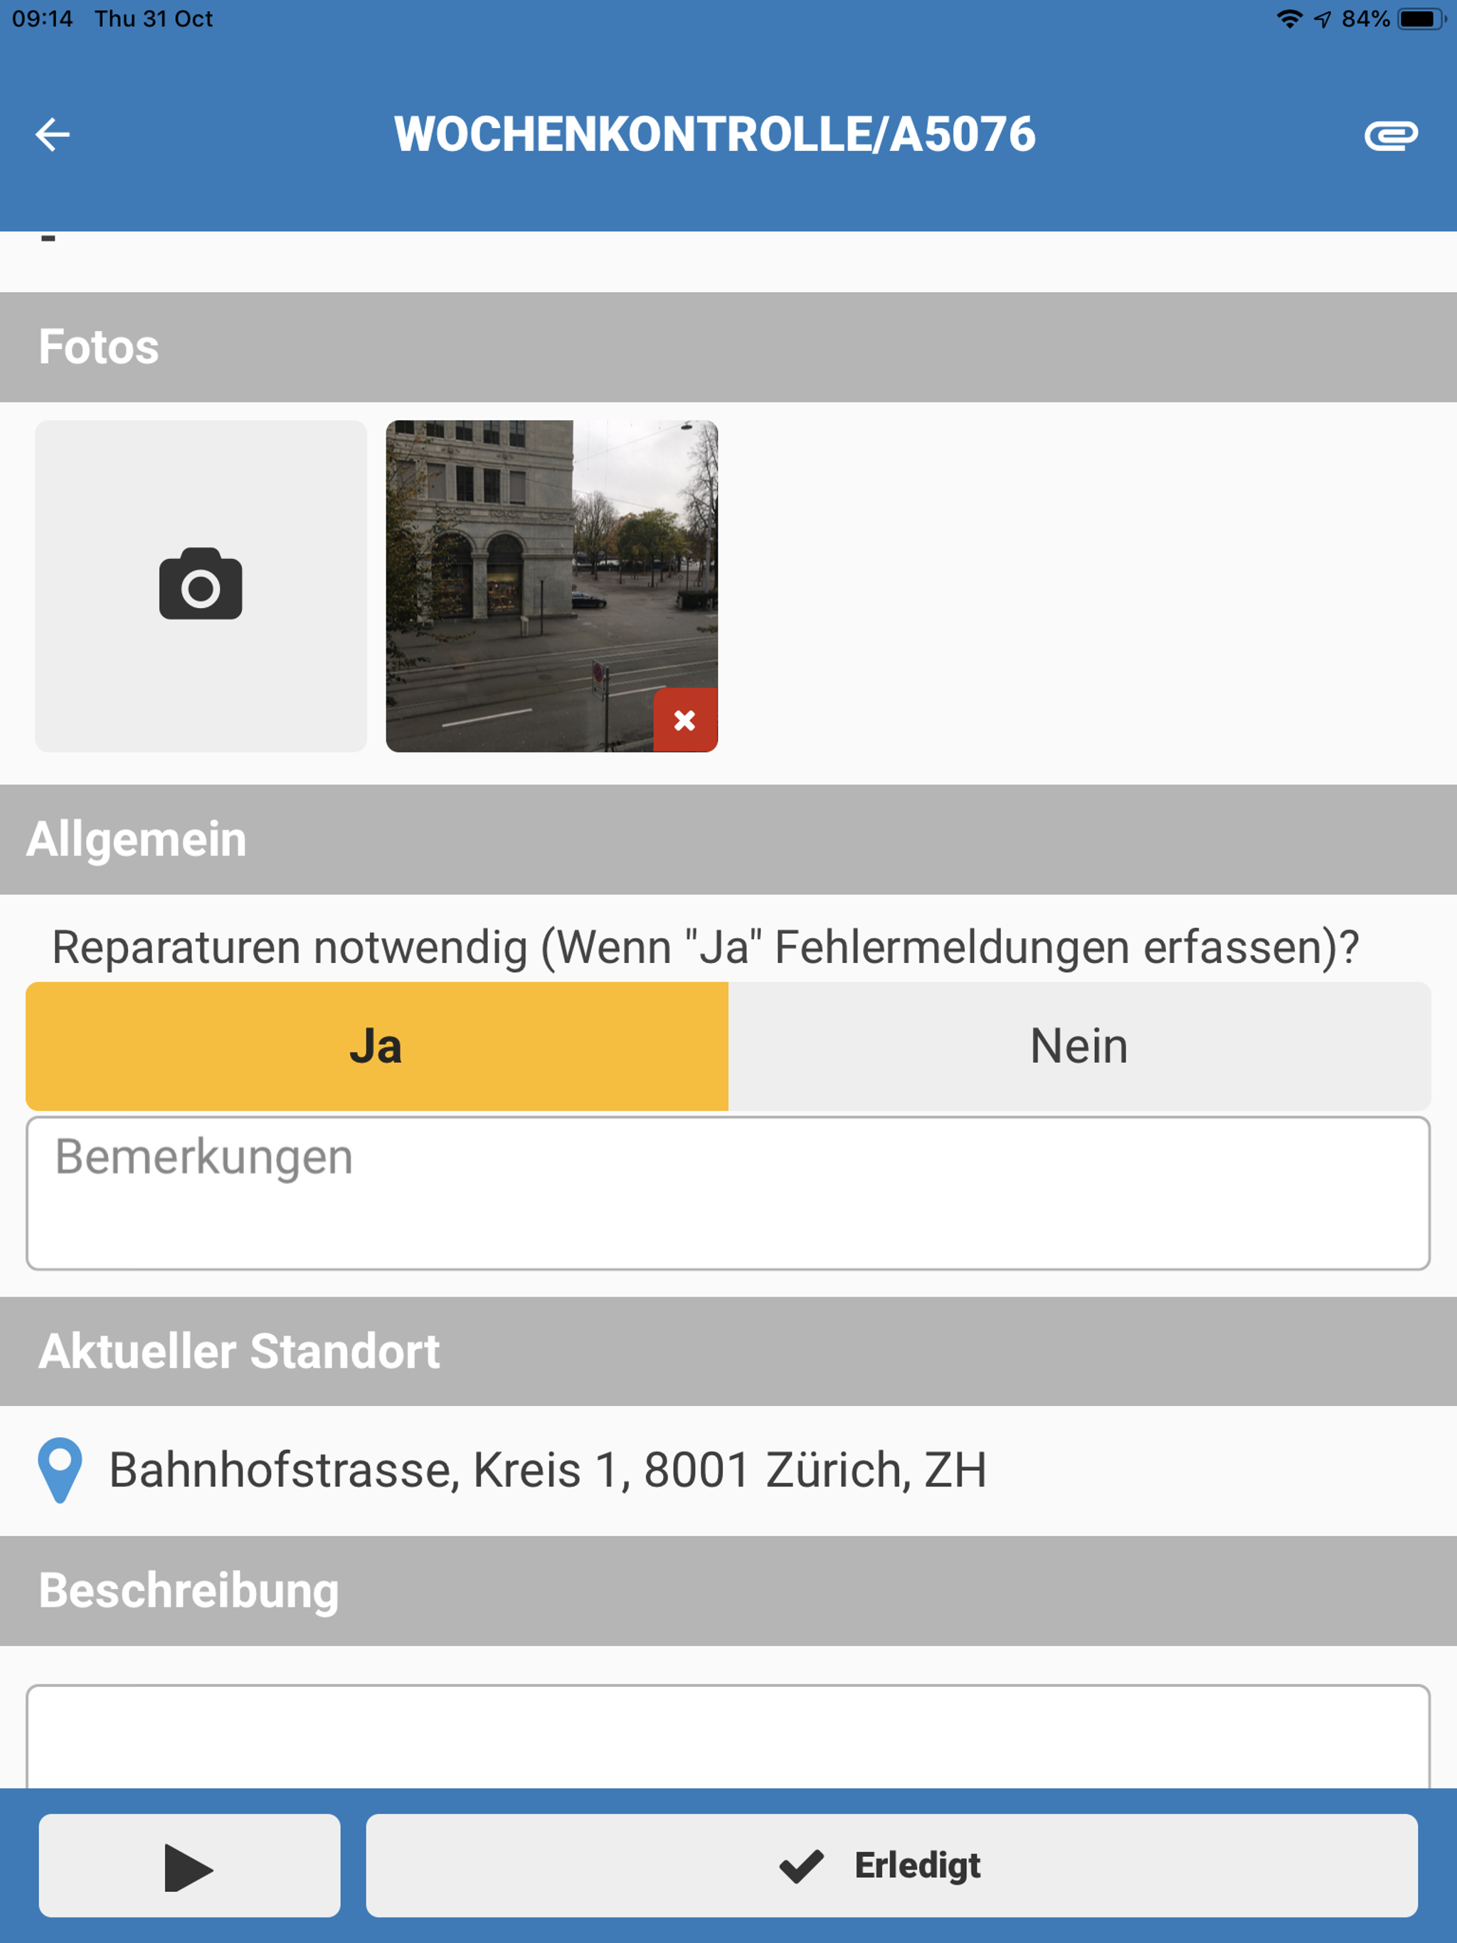Tap the back arrow icon

click(52, 134)
